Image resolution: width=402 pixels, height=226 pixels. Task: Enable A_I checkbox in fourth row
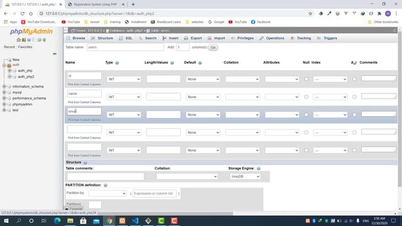(x=354, y=132)
